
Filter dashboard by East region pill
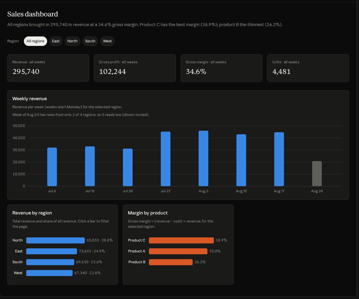(56, 41)
